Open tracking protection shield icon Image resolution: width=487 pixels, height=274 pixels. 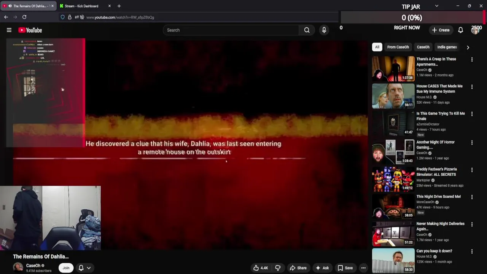pos(63,17)
